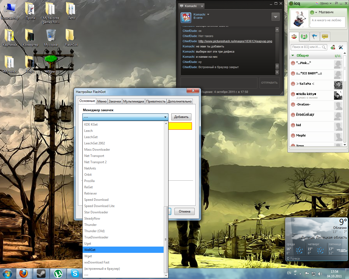Switch to the Мультимедиа tab

click(x=134, y=101)
